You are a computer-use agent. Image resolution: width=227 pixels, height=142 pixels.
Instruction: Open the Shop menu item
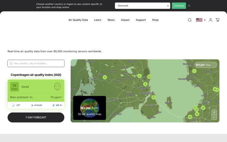[155, 20]
